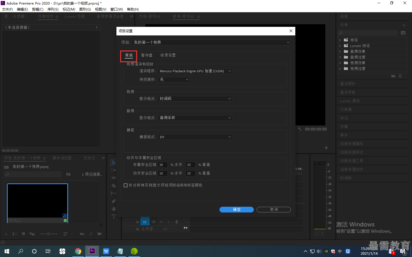Select the Type (T) tool
The width and height of the screenshot is (412, 257).
[114, 216]
